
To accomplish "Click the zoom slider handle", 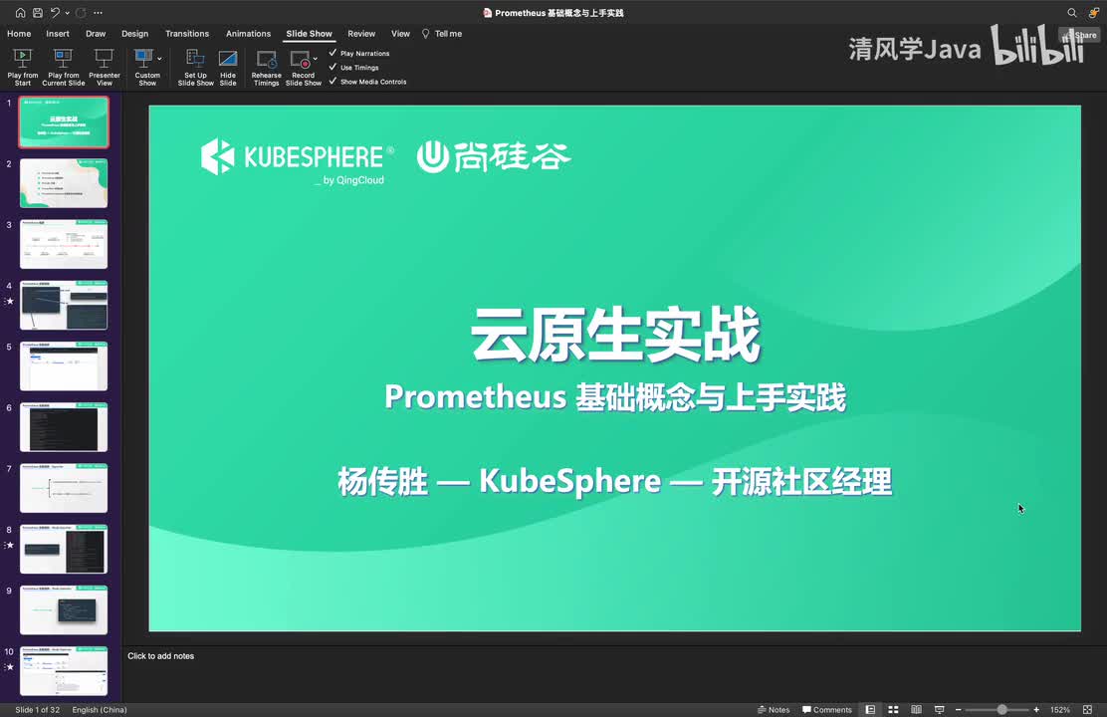I will click(1001, 710).
